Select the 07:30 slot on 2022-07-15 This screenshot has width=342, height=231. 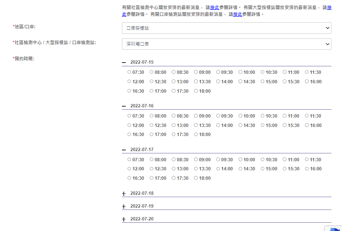(129, 72)
